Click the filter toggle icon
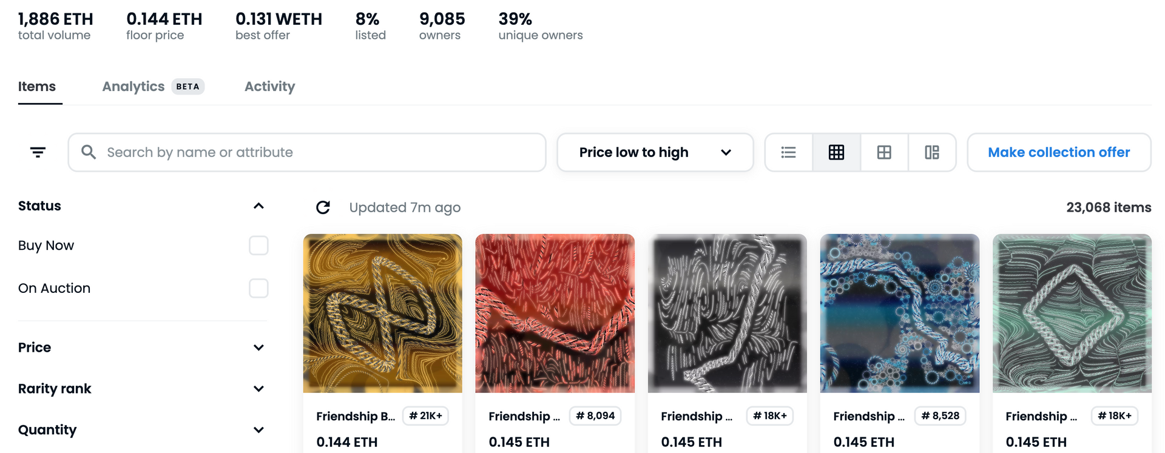Screen dimensions: 1165x453 click(38, 152)
